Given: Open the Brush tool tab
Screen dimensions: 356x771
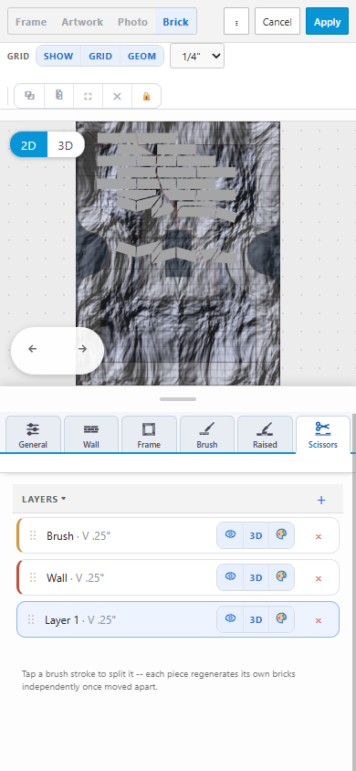Looking at the screenshot, I should pyautogui.click(x=206, y=434).
